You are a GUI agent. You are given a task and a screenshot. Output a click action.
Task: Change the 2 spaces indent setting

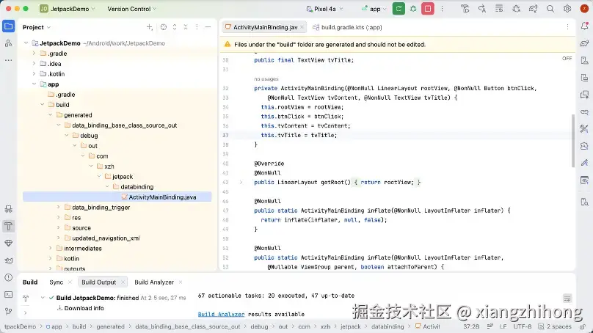pyautogui.click(x=555, y=326)
